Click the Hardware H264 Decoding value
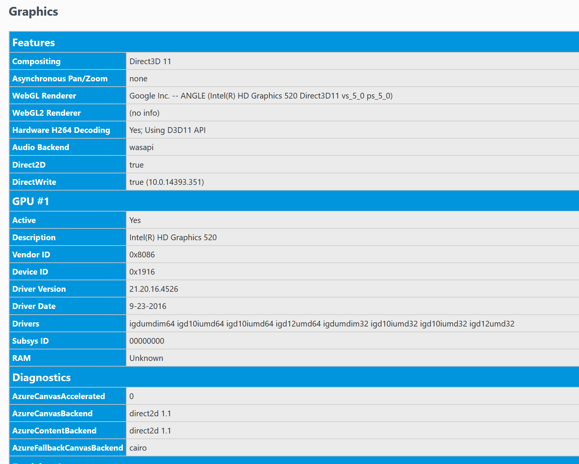 pos(168,130)
